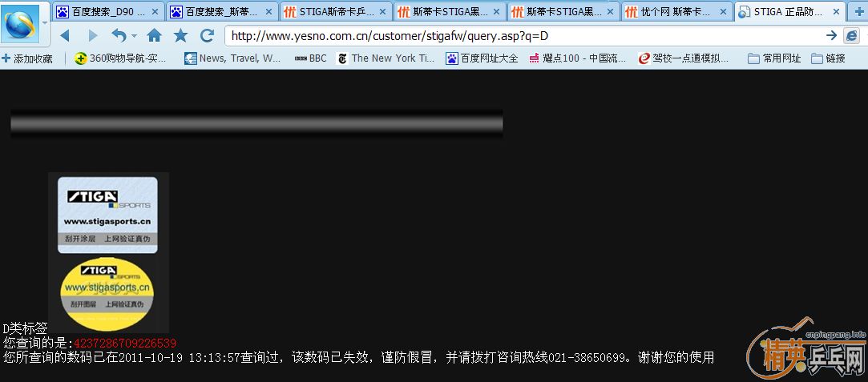Close the 优个网 斯蒂卡 tab

(x=724, y=11)
